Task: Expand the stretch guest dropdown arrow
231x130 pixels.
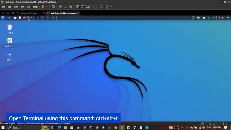Action: [x=111, y=7]
